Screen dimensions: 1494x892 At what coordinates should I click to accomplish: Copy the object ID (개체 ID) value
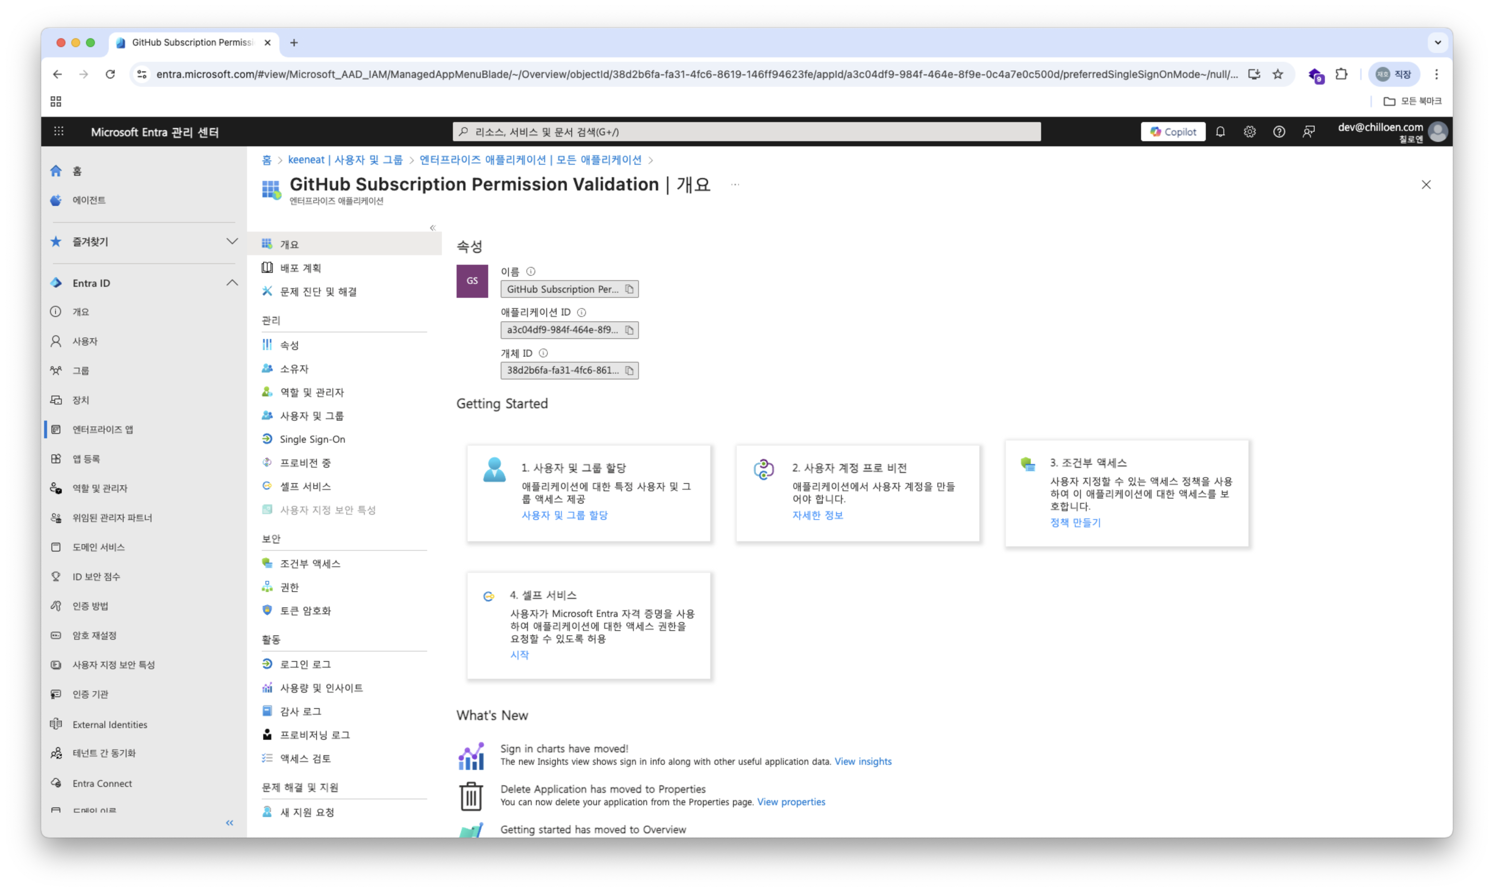tap(629, 370)
